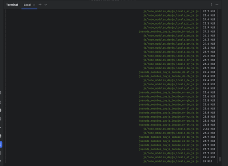The height and width of the screenshot is (166, 228).
Task: Click the dayjs_locale_eu_js.js file line
Action: [171, 161]
